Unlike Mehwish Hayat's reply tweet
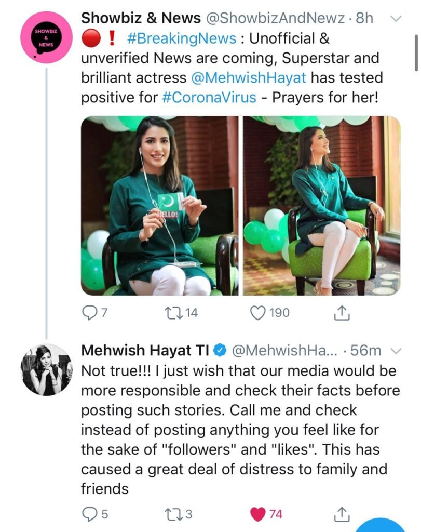 (258, 514)
